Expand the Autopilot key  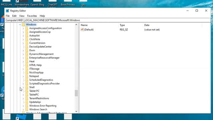[x=23, y=36]
